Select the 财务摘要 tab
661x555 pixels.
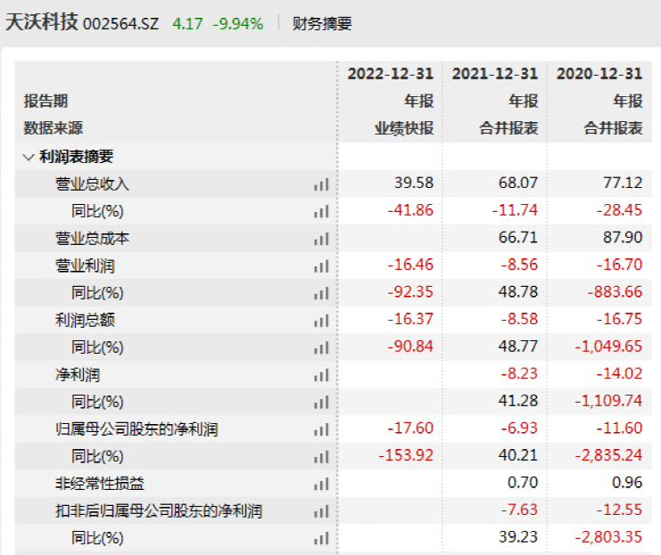pos(322,24)
